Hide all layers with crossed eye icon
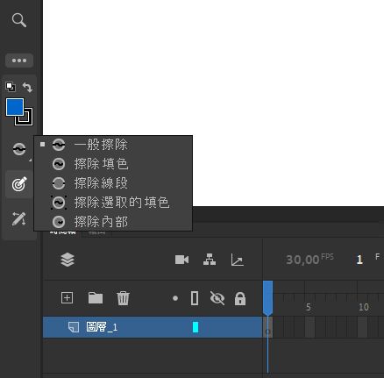The width and height of the screenshot is (384, 378). tap(217, 298)
